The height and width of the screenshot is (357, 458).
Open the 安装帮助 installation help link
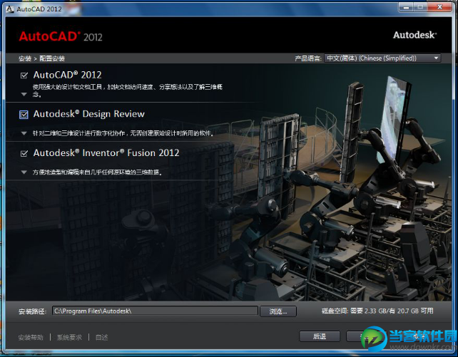coord(31,338)
